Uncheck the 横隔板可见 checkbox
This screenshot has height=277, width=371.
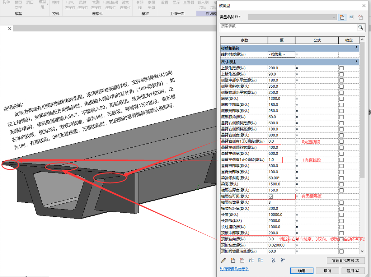click(271, 196)
